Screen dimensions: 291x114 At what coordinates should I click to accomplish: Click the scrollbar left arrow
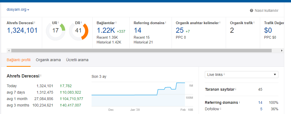(9, 50)
